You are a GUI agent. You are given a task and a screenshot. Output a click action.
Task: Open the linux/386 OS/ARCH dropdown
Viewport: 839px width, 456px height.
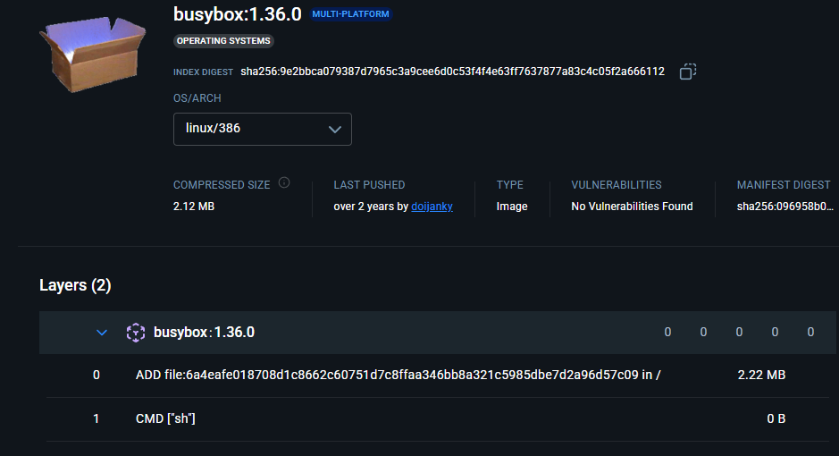click(262, 129)
